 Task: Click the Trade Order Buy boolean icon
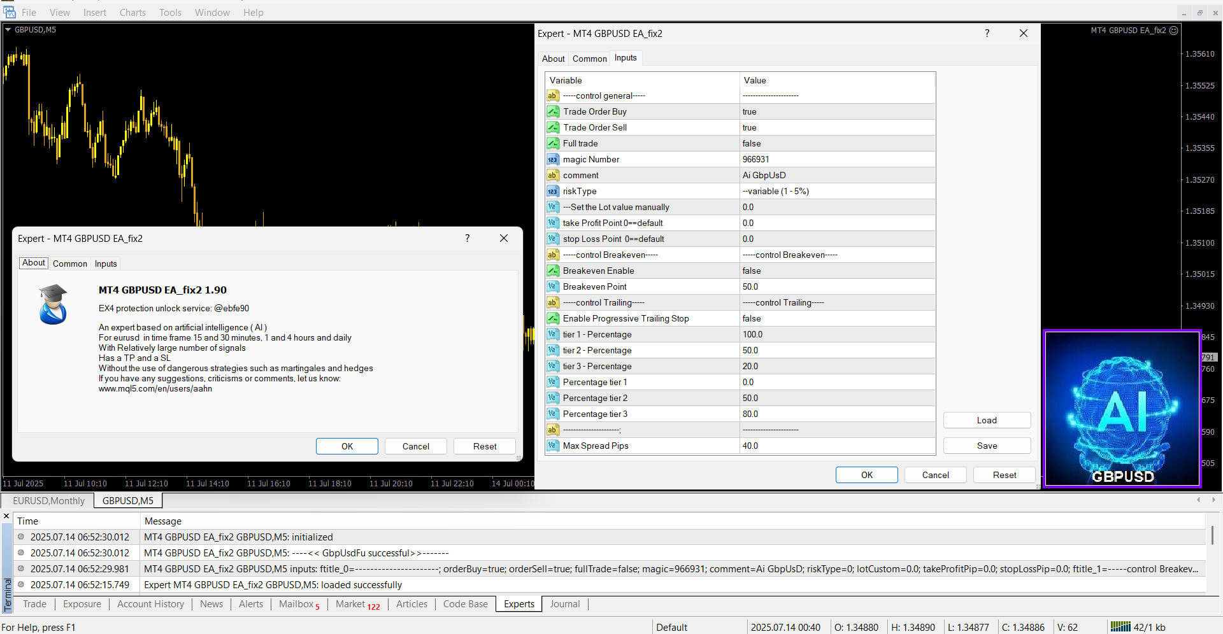pos(553,111)
